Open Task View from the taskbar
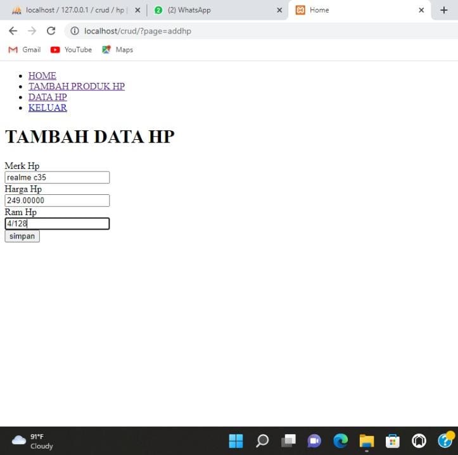This screenshot has height=455, width=458. 289,440
